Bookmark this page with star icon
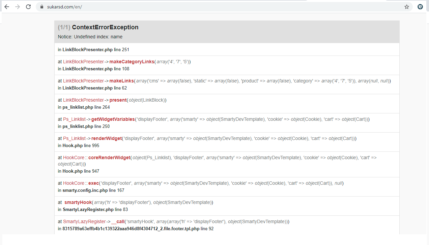The width and height of the screenshot is (429, 245). click(x=407, y=7)
